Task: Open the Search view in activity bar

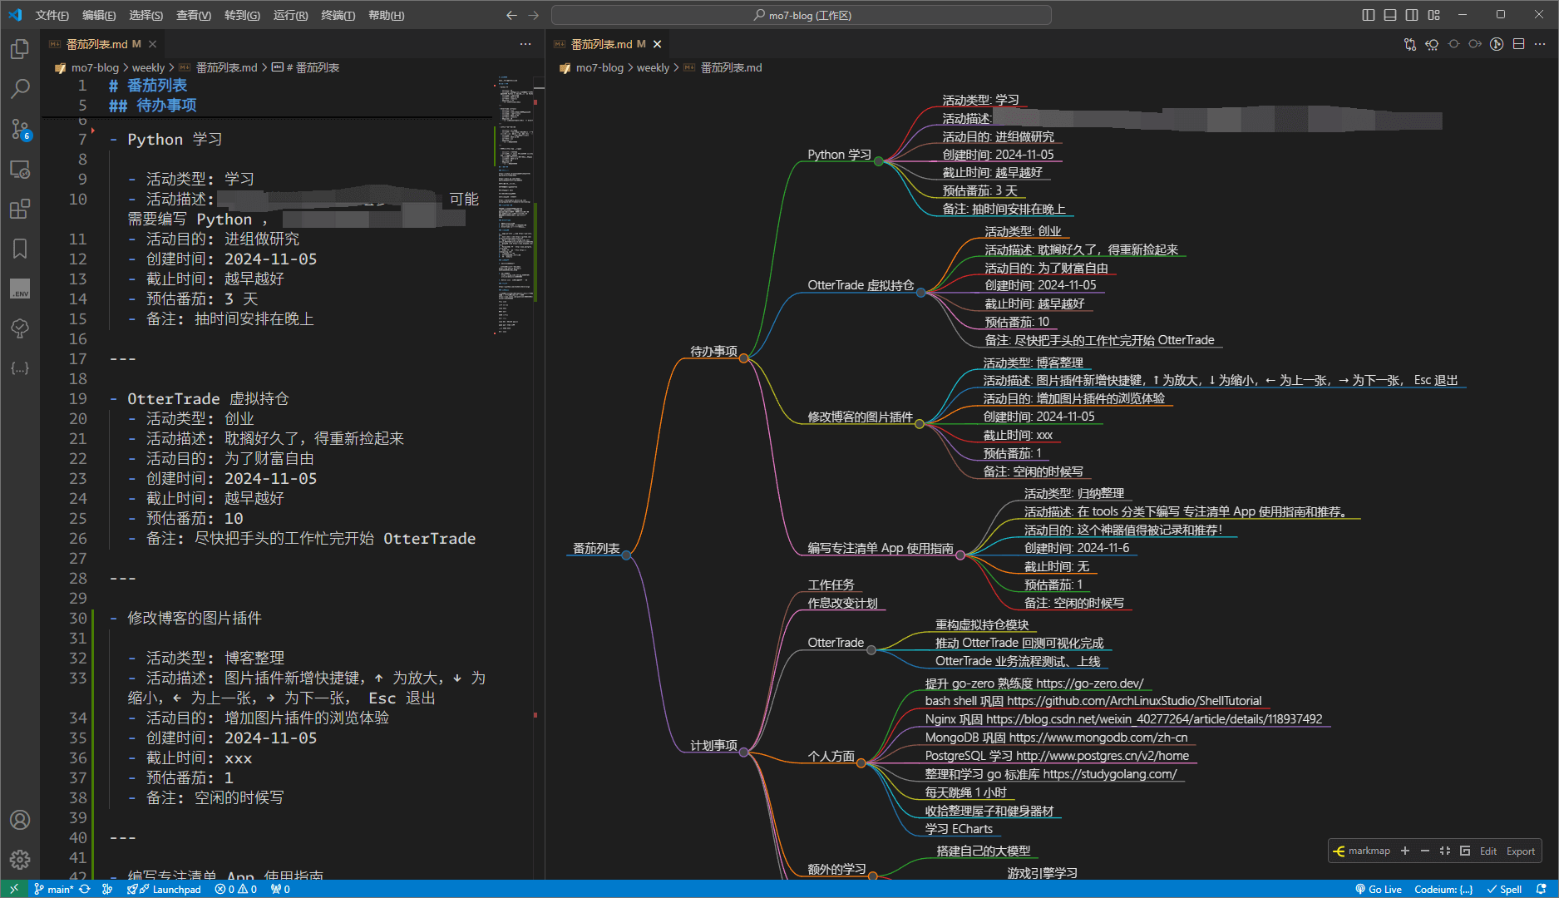Action: click(x=20, y=89)
